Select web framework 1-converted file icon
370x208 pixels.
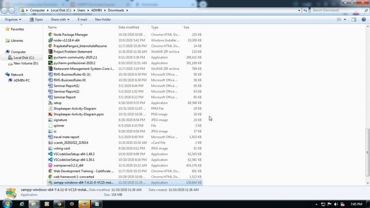(50, 177)
